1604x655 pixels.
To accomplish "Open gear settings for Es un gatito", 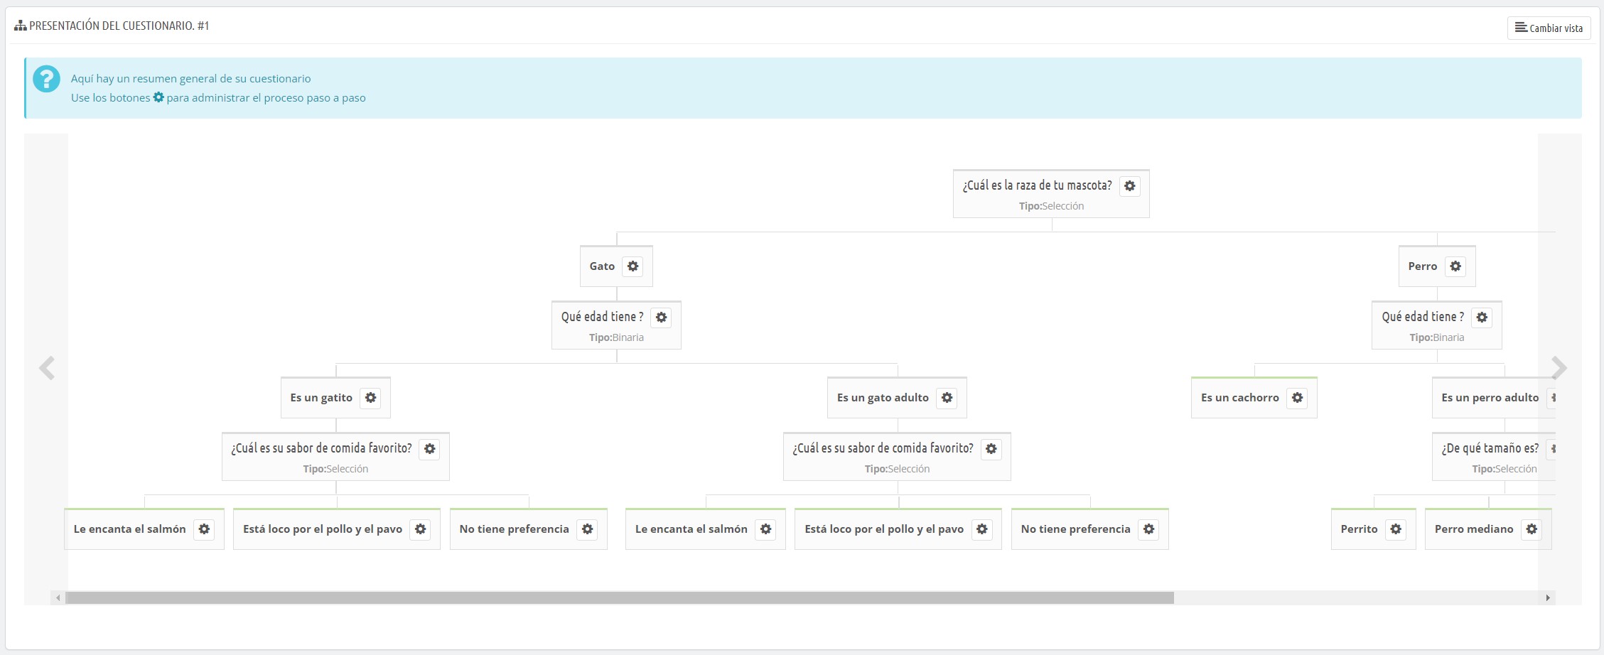I will [370, 398].
